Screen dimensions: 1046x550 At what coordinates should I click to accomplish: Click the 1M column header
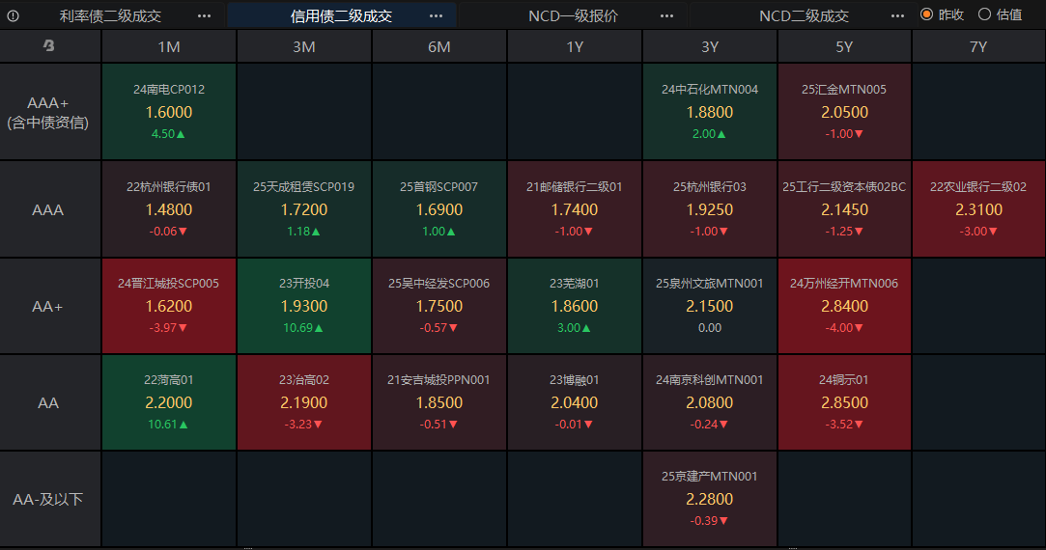point(169,46)
